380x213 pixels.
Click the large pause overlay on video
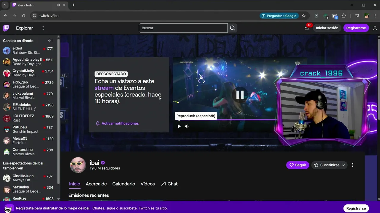pyautogui.click(x=240, y=95)
